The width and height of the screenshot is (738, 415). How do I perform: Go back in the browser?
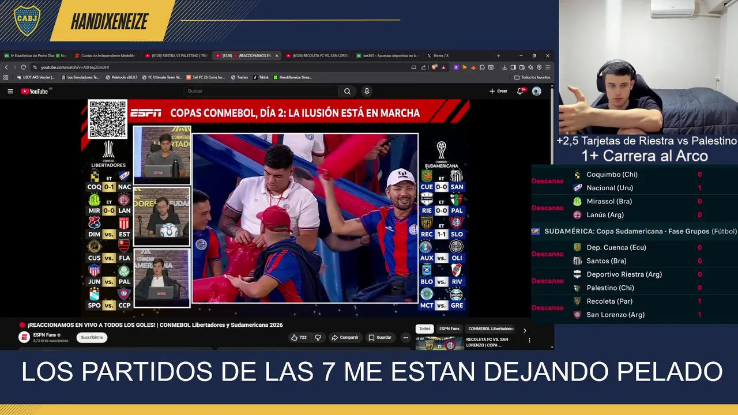coord(6,67)
